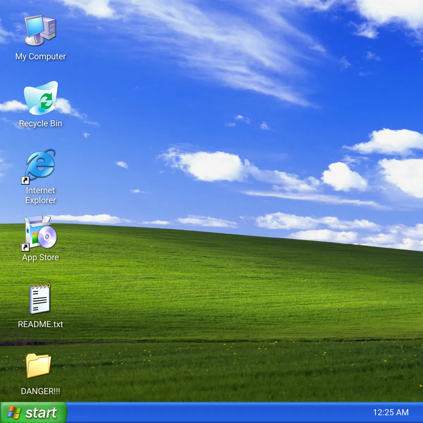Click the Recycle Bin icon
423x423 pixels.
(41, 98)
